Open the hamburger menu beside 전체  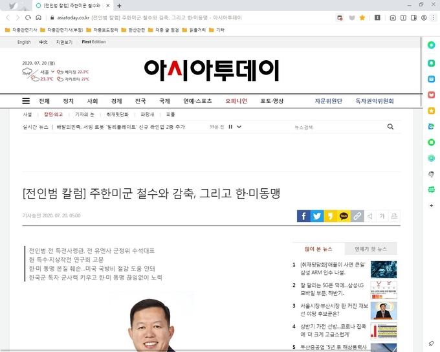tap(26, 101)
